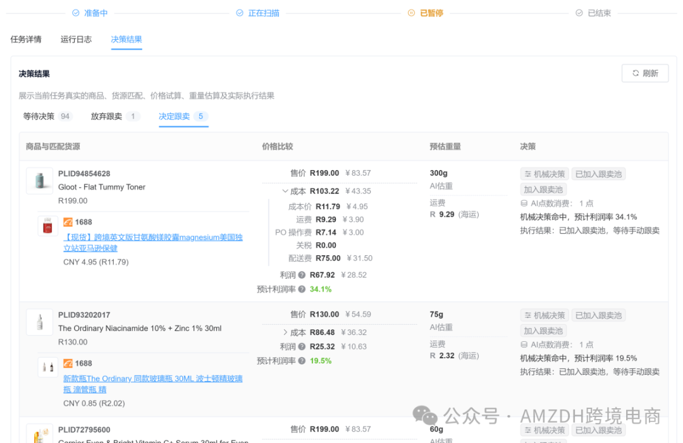Image resolution: width=683 pixels, height=443 pixels.
Task: Click product ID PLID94854628
Action: 84,174
